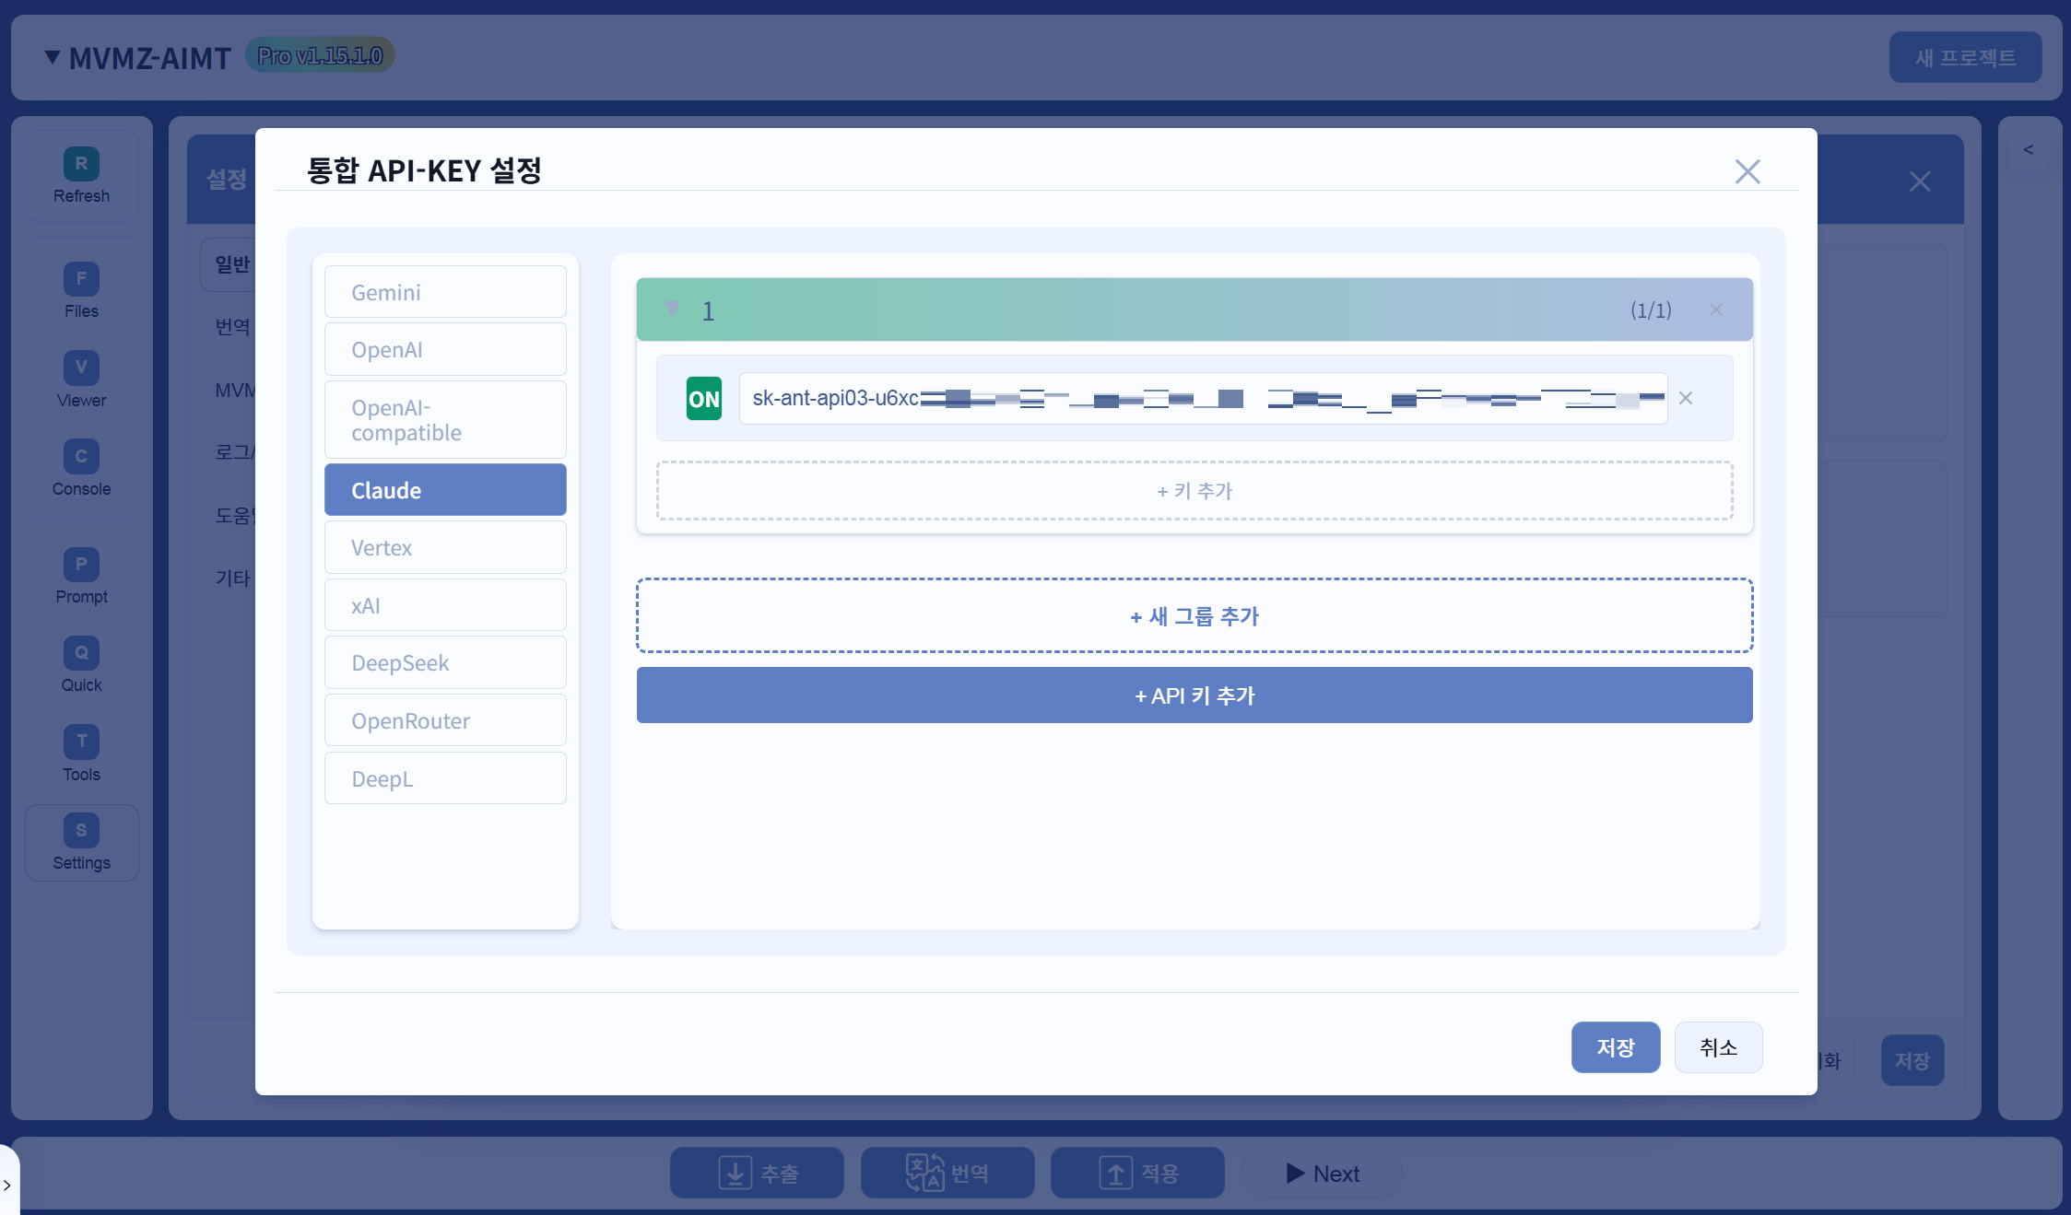Open the Prompt sidebar icon
This screenshot has width=2071, height=1215.
click(x=81, y=565)
